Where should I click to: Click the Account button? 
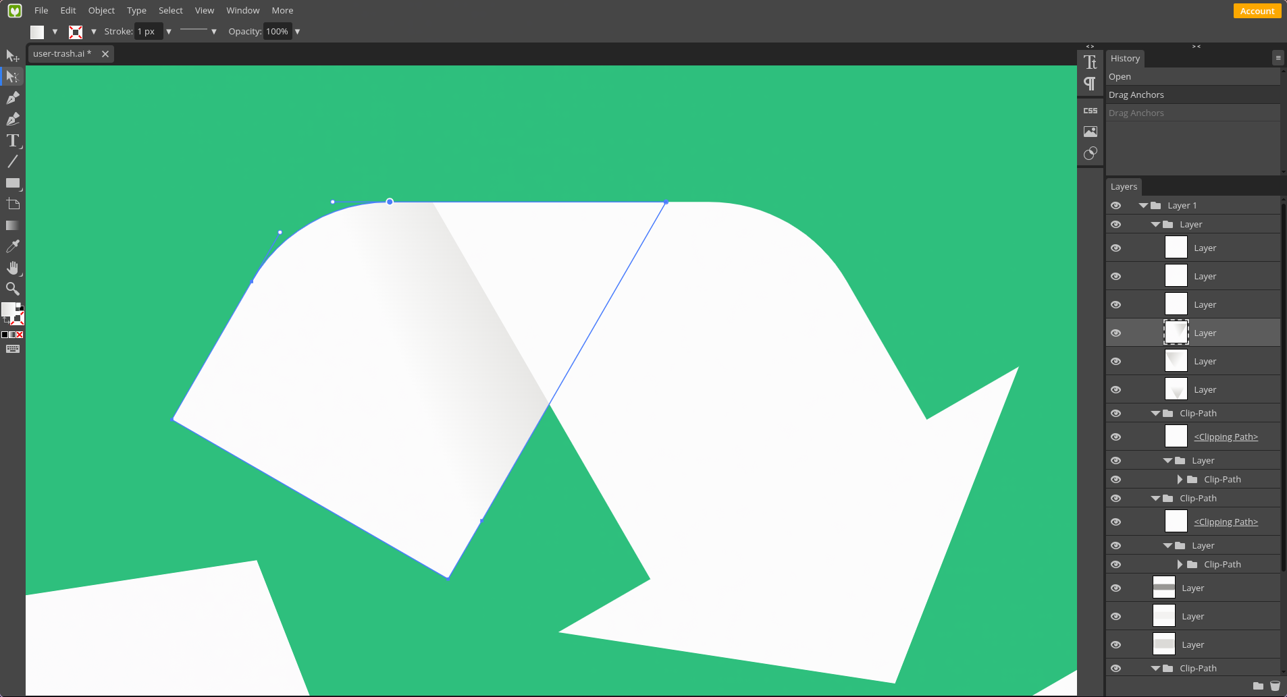point(1257,11)
